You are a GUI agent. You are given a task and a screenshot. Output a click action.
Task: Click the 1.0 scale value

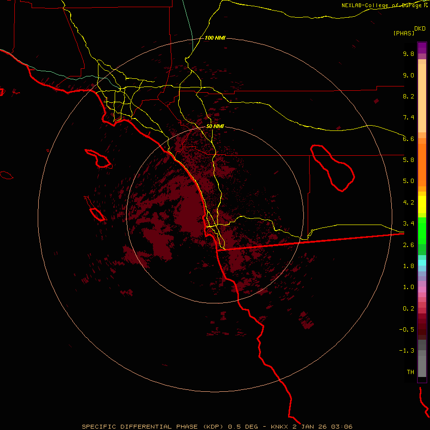pos(408,287)
